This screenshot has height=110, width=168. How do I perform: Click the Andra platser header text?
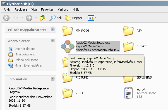point(19,41)
